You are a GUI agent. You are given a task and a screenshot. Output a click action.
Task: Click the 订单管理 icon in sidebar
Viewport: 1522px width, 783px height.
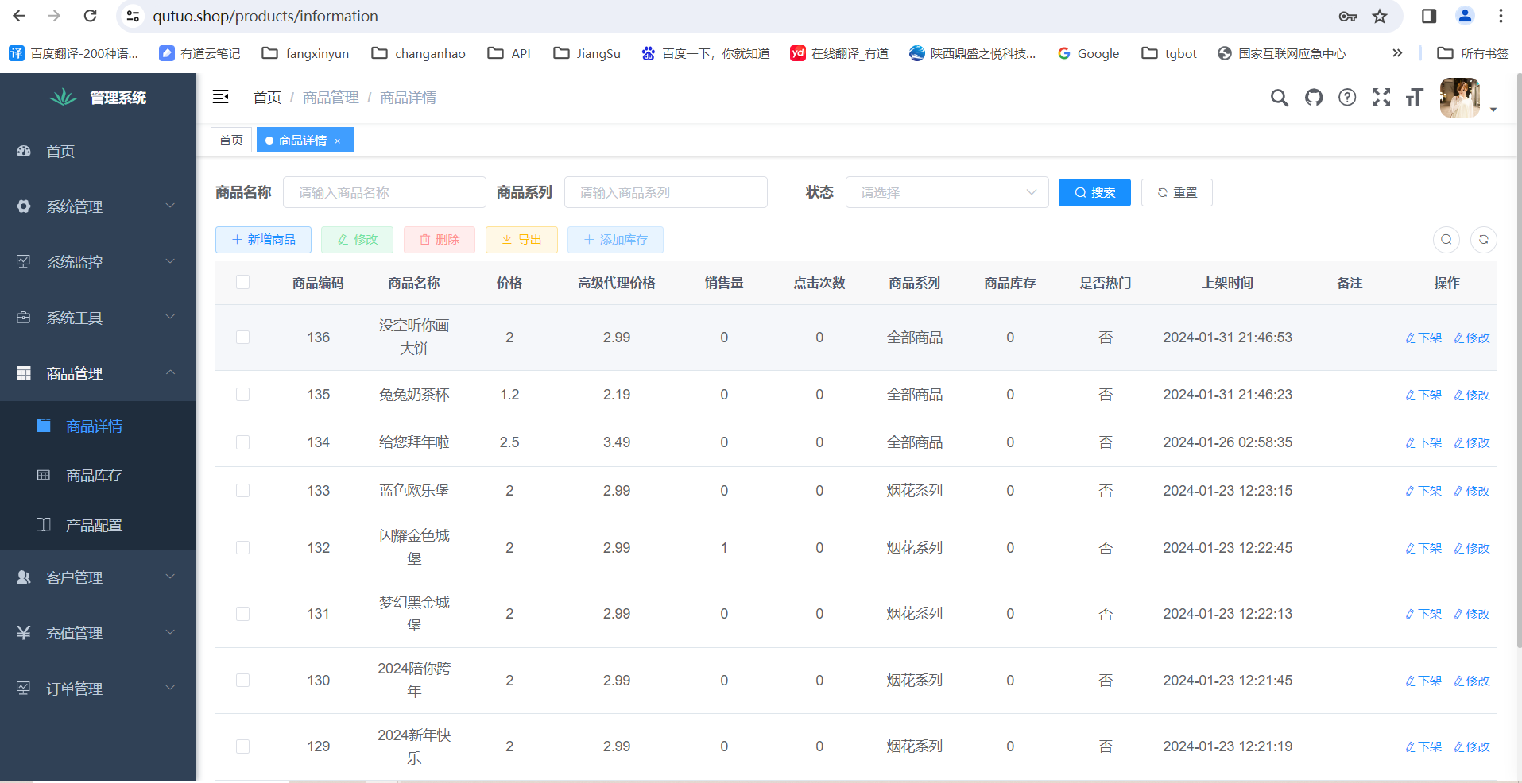[x=24, y=688]
